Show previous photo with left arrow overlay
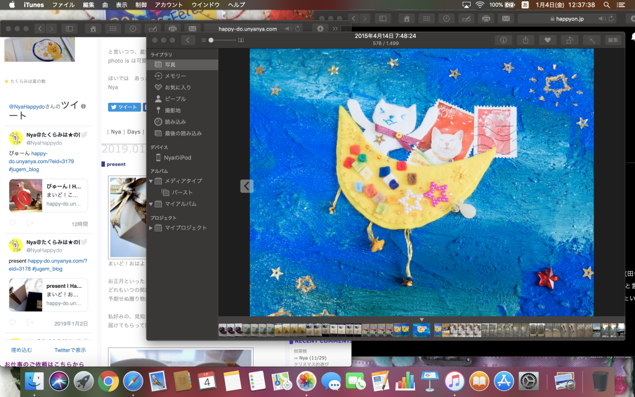 click(247, 186)
